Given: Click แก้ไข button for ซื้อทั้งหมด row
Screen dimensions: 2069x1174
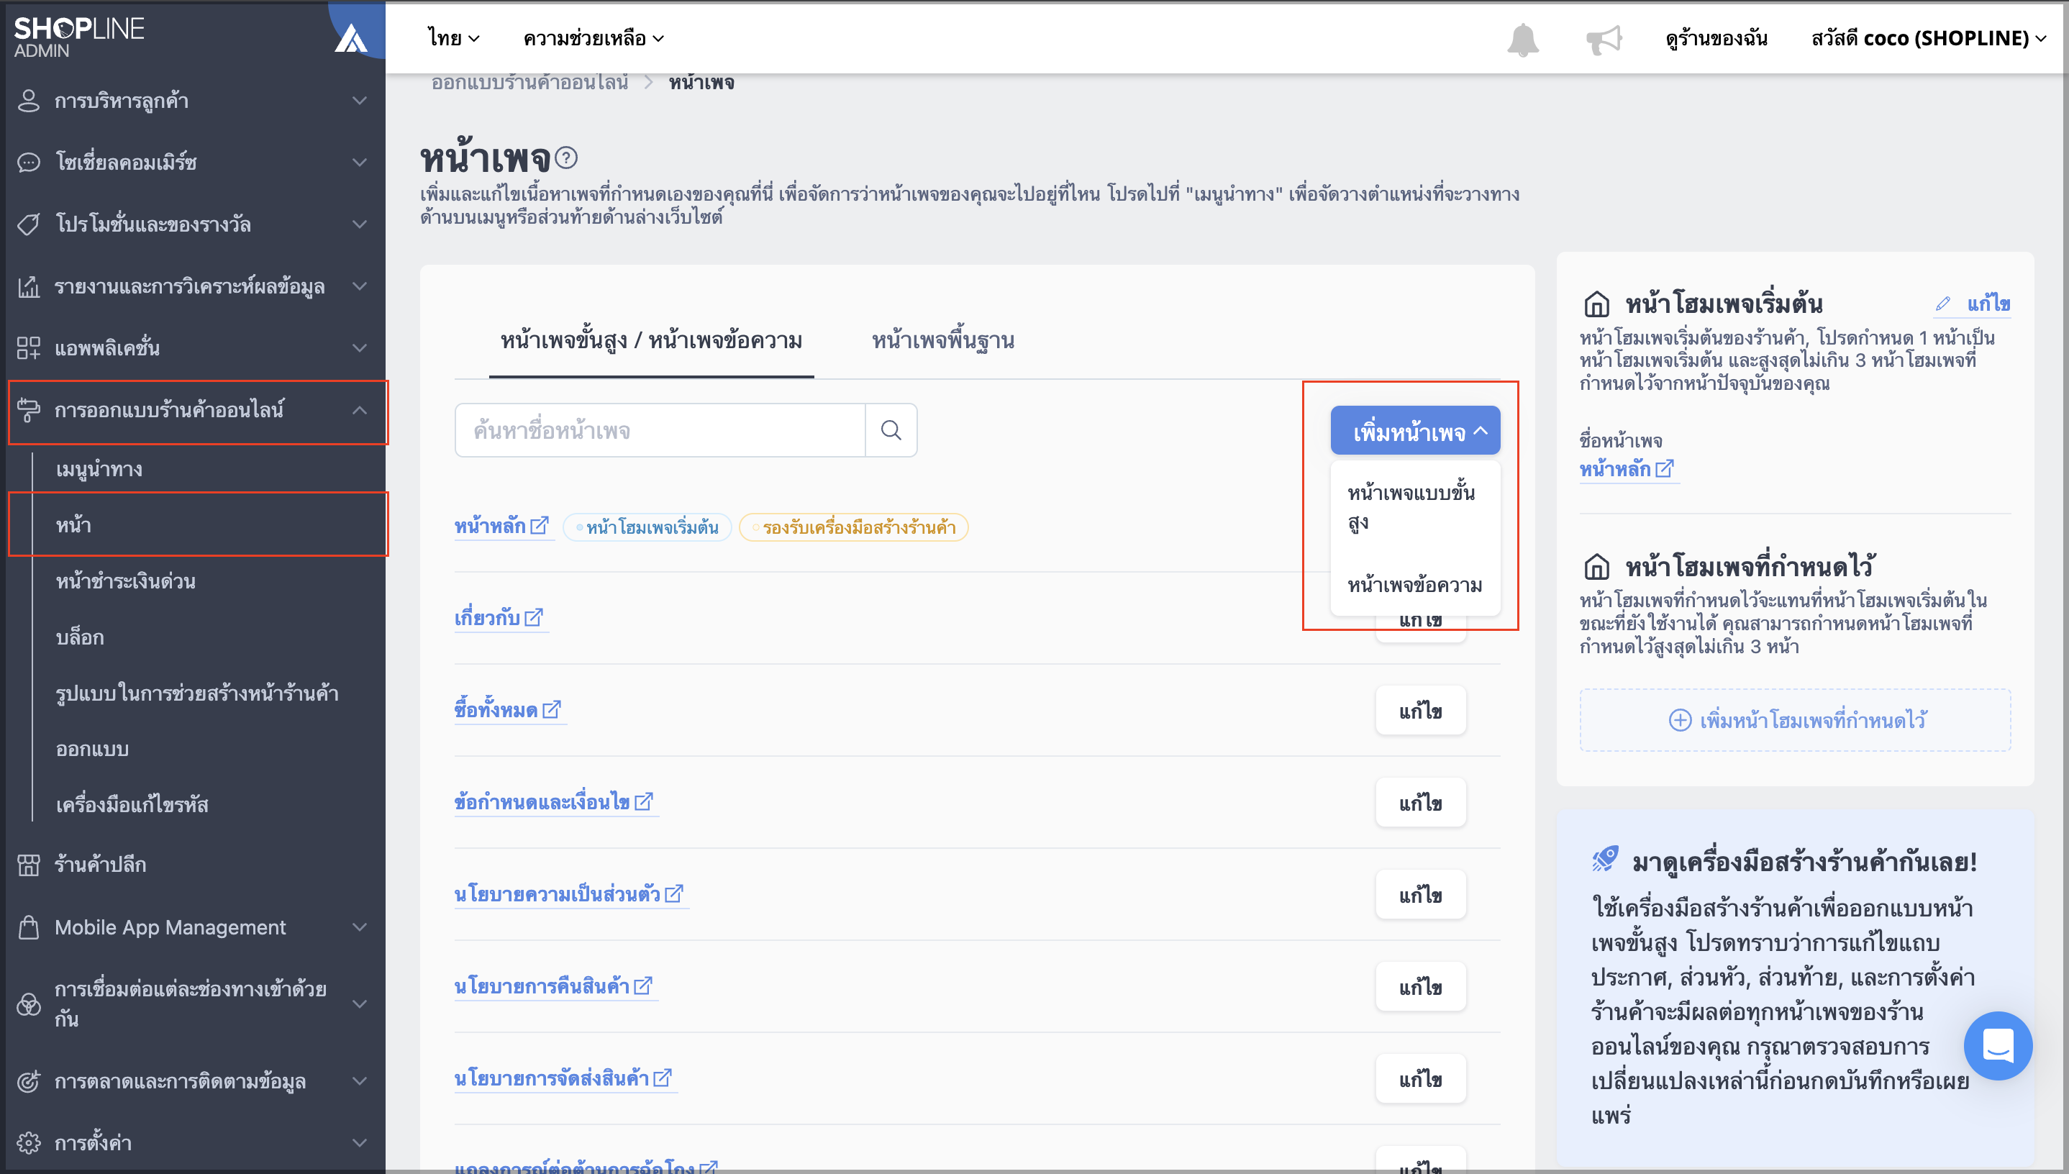Looking at the screenshot, I should (1421, 710).
